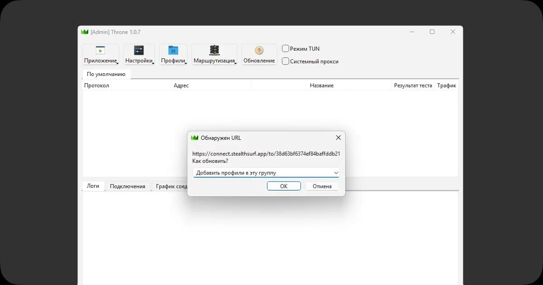This screenshot has width=543, height=285.
Task: Select the Логи tab
Action: [93, 186]
